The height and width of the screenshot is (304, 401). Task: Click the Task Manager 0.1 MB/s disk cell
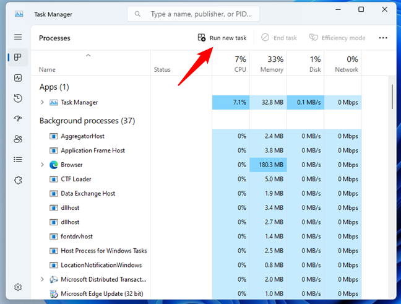point(305,102)
